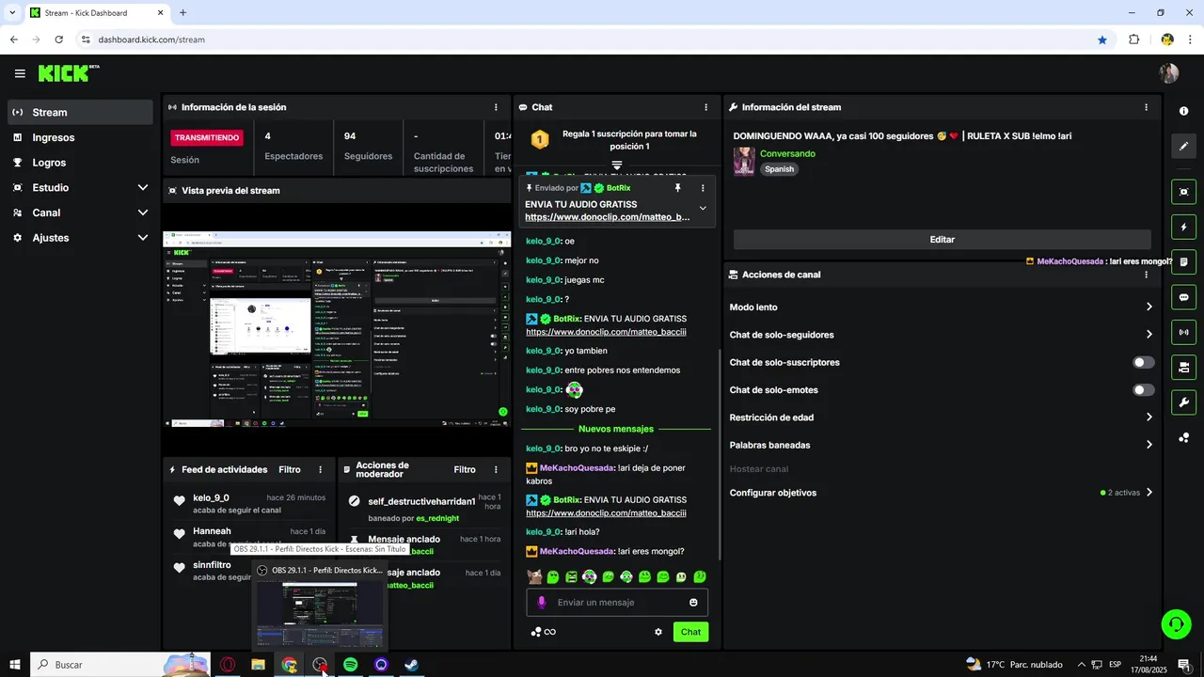
Task: Open options menu of Información de la sesión
Action: [x=496, y=107]
